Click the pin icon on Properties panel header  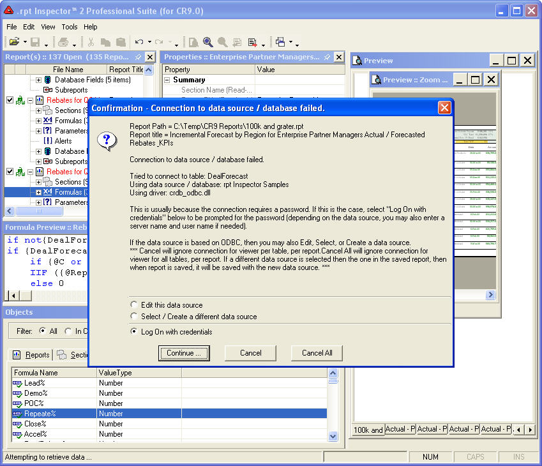point(327,57)
